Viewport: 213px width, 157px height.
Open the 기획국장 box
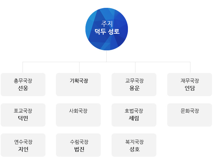(x=79, y=84)
